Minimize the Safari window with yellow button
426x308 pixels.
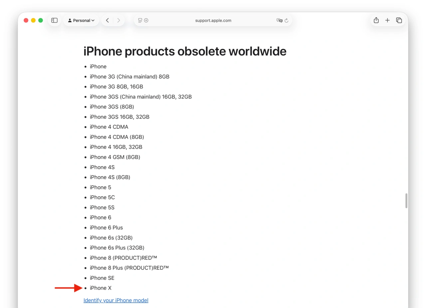coord(33,20)
